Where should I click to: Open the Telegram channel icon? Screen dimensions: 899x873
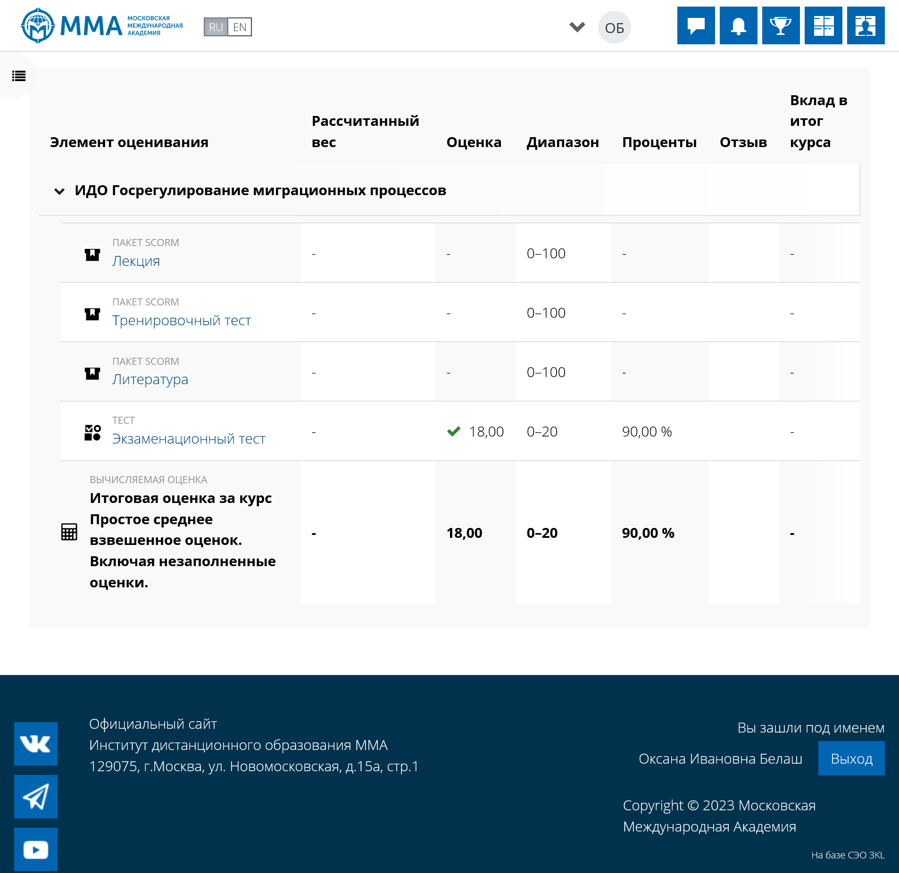click(36, 796)
